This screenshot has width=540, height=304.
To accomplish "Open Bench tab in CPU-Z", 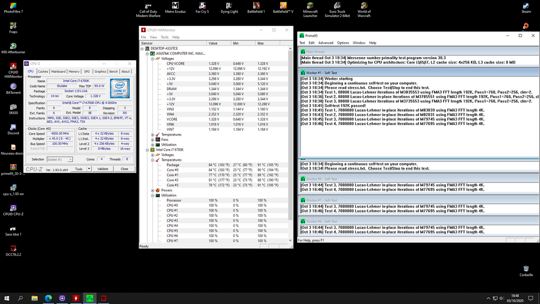I will 113,71.
